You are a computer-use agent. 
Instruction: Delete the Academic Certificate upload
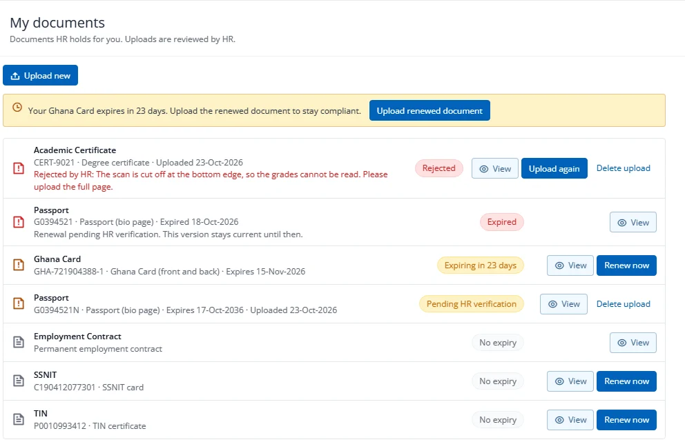tap(623, 168)
